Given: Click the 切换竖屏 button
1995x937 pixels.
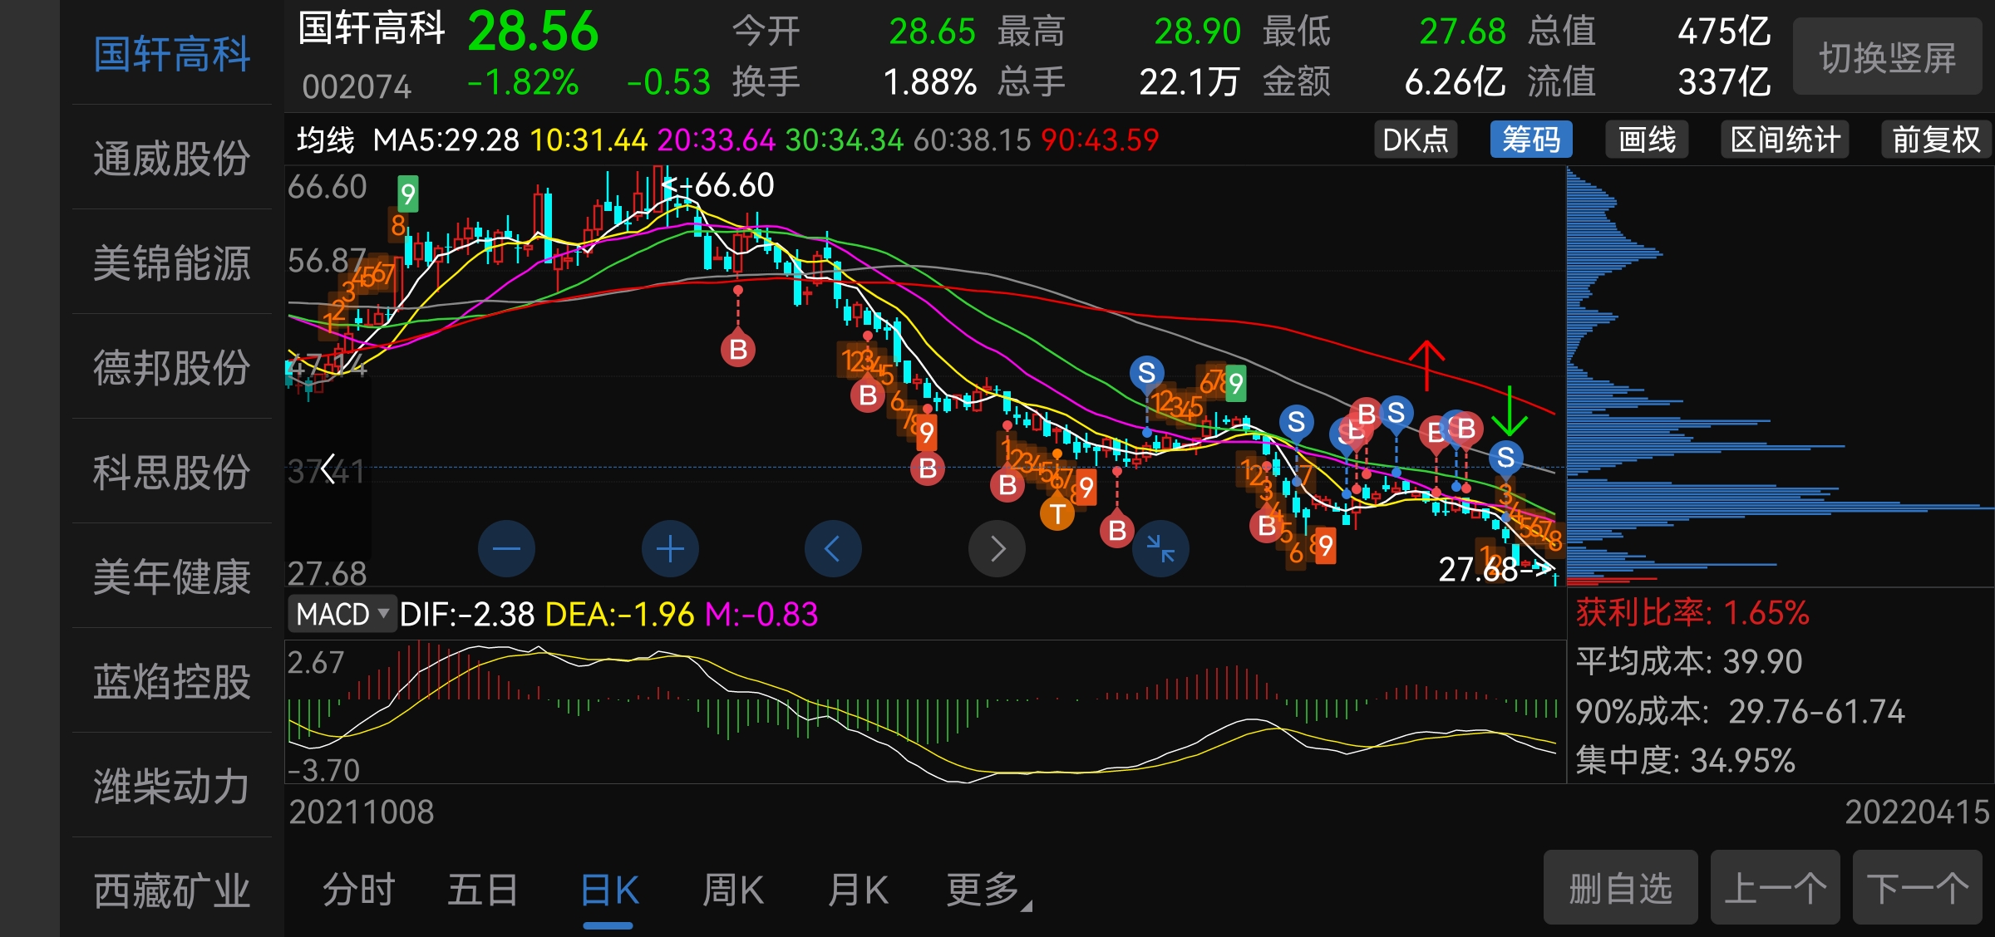Looking at the screenshot, I should tap(1887, 56).
